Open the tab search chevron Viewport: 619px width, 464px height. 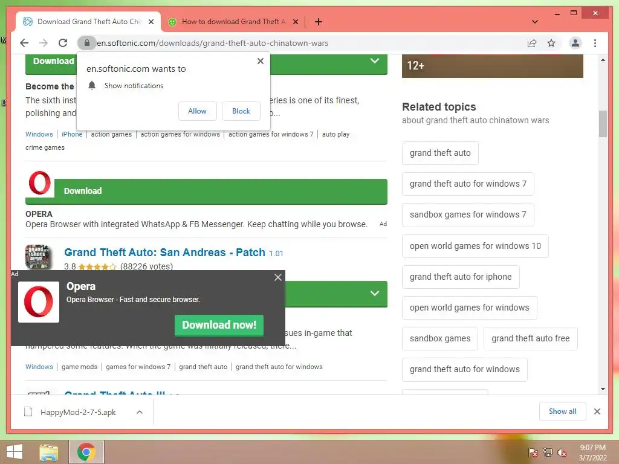pos(535,22)
